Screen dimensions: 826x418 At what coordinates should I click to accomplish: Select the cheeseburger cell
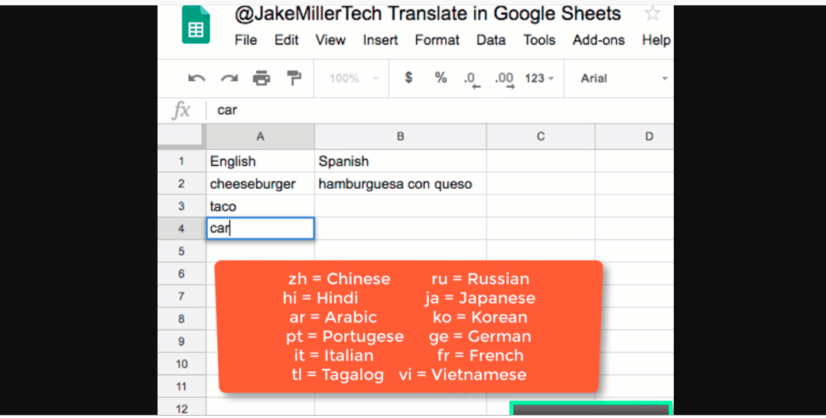[x=260, y=183]
